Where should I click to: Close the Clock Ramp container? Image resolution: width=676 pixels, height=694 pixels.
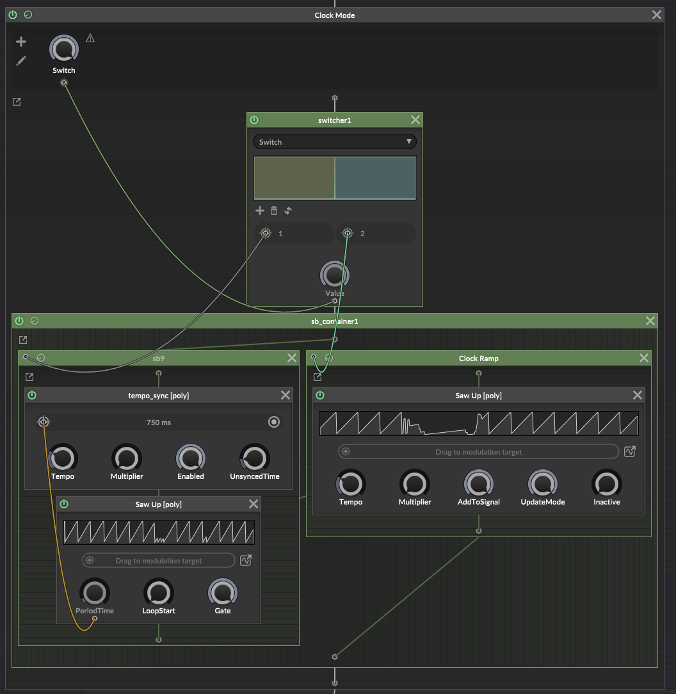[x=644, y=358]
